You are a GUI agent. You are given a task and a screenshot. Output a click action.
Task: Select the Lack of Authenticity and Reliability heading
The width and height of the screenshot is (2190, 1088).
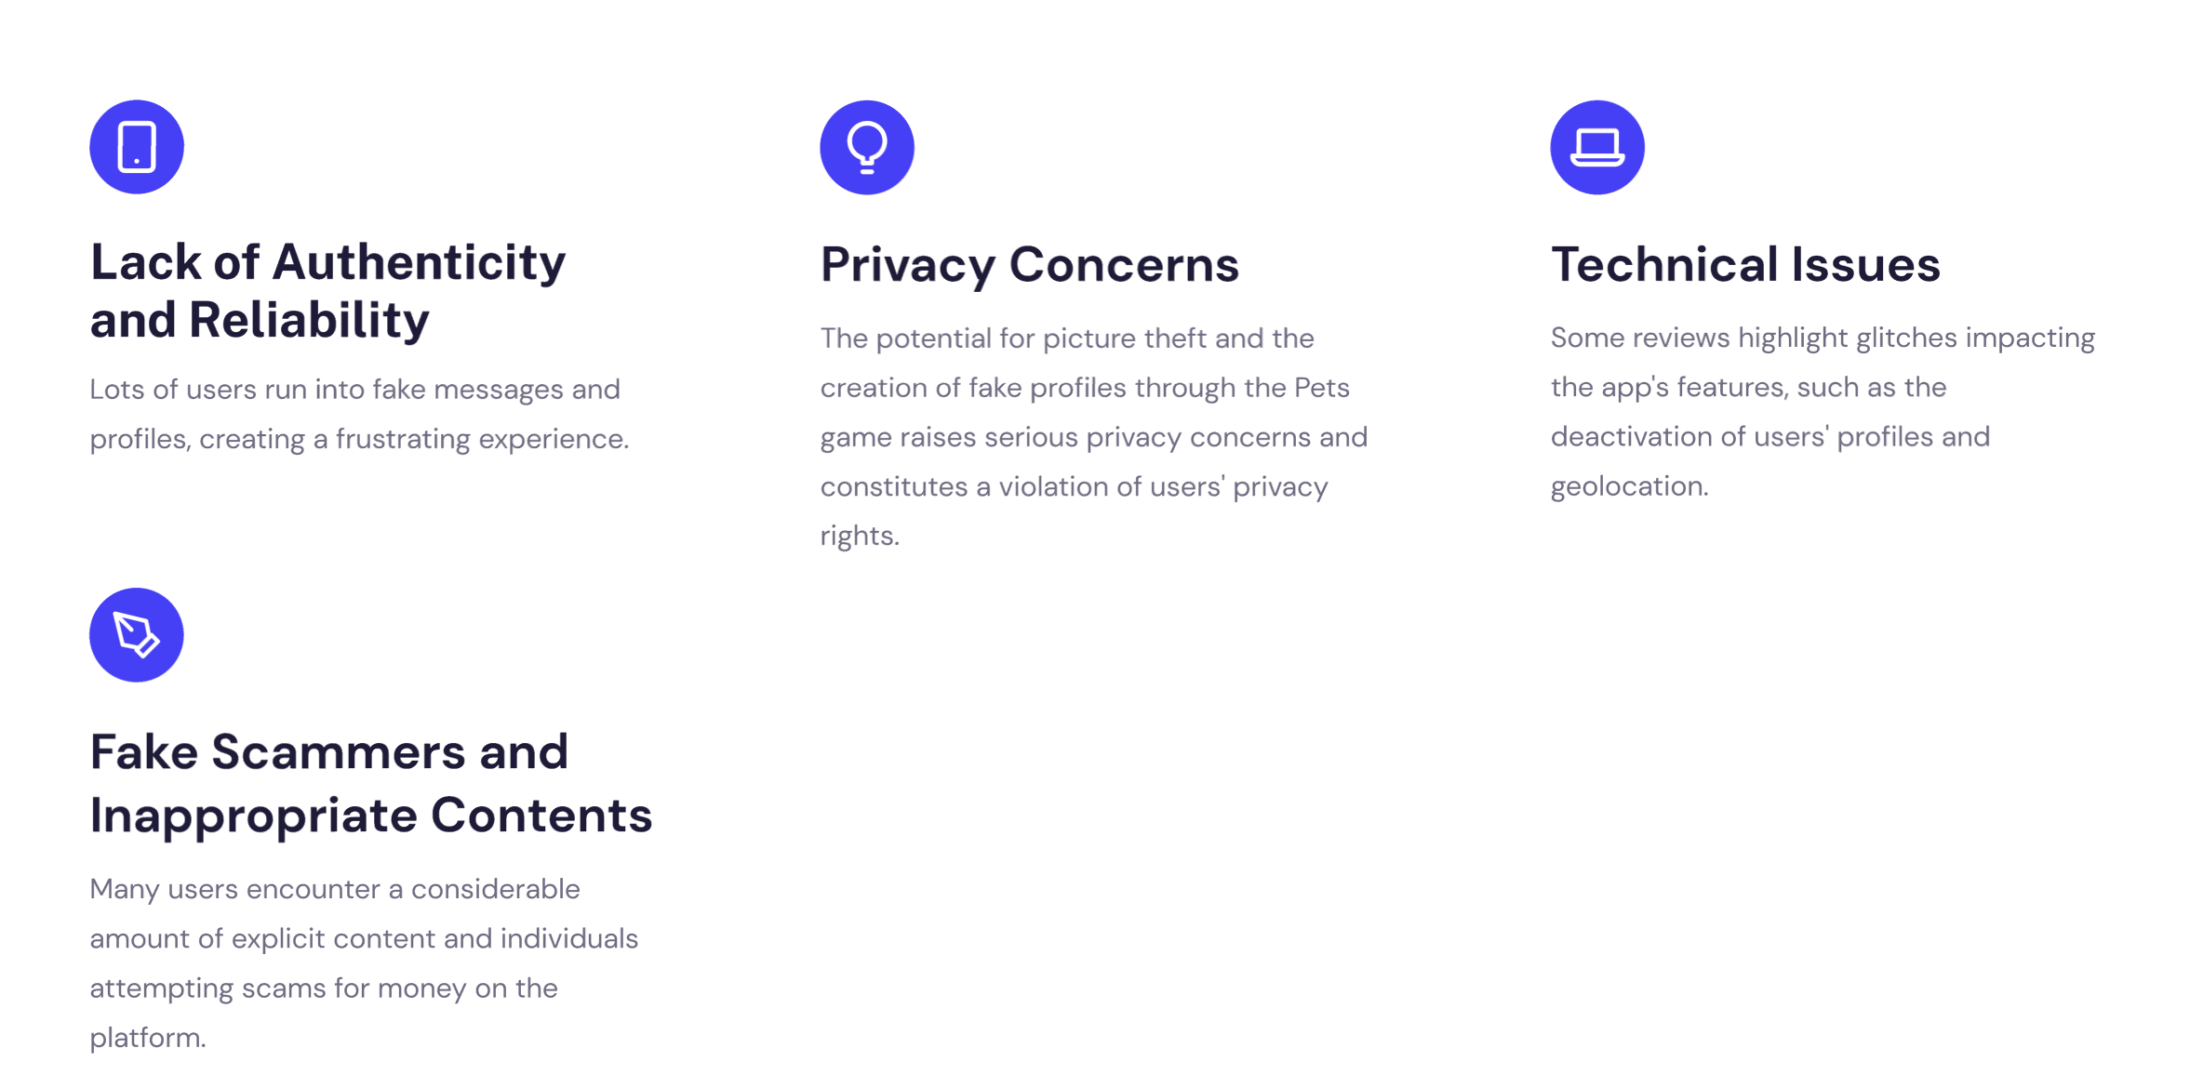click(x=327, y=291)
